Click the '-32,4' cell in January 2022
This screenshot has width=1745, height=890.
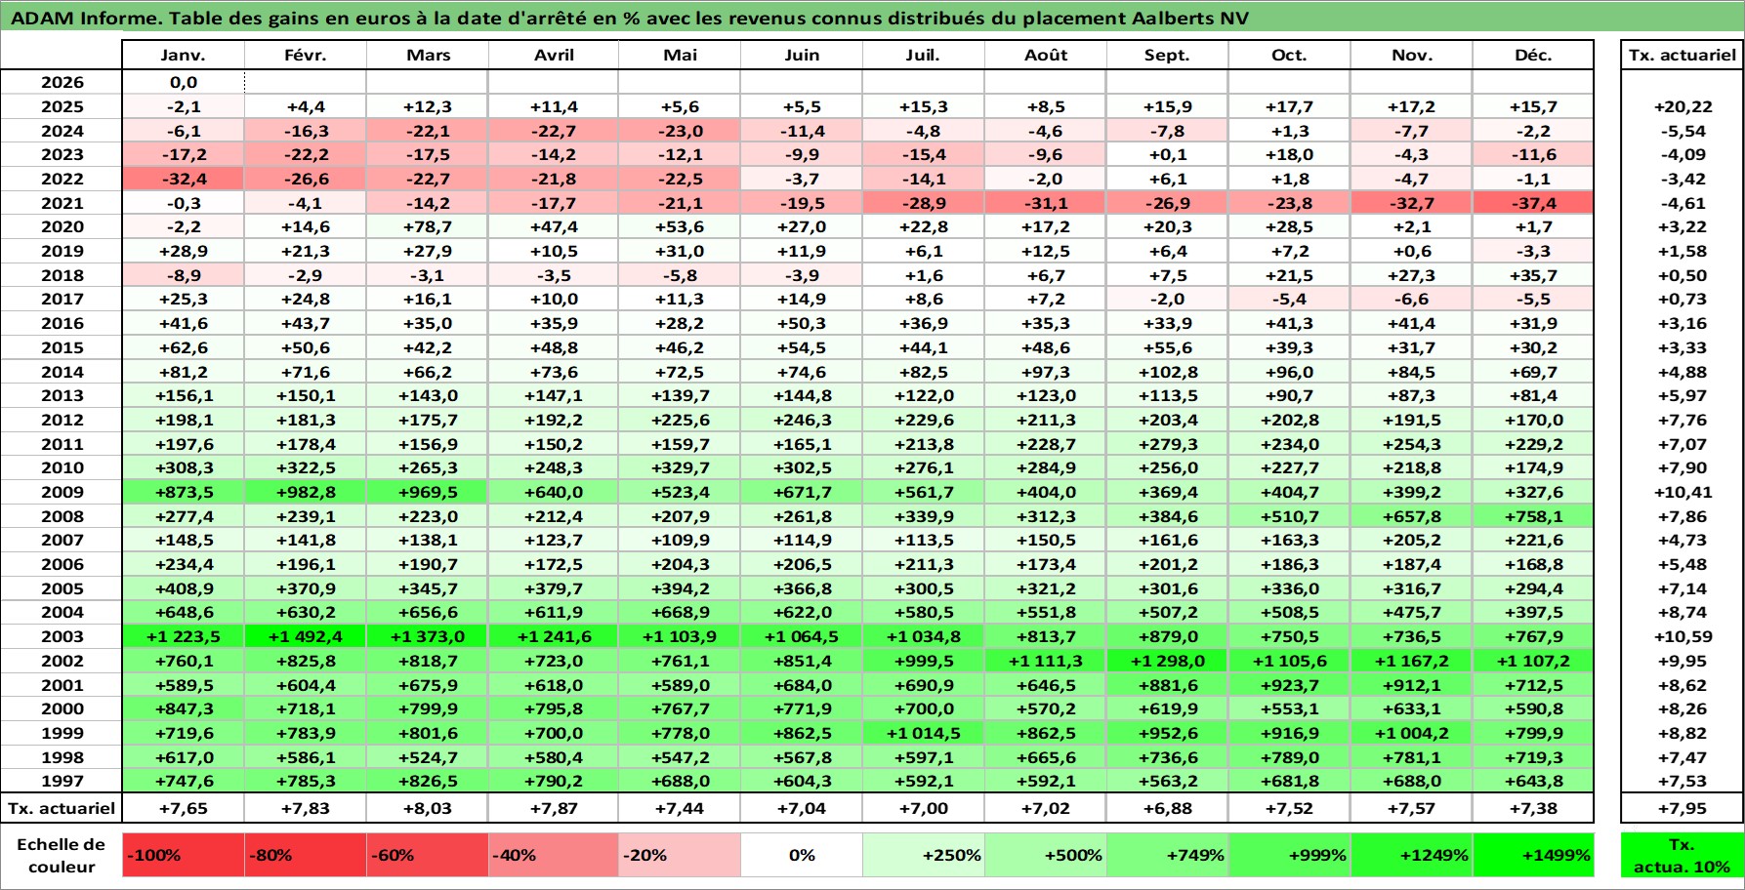184,179
